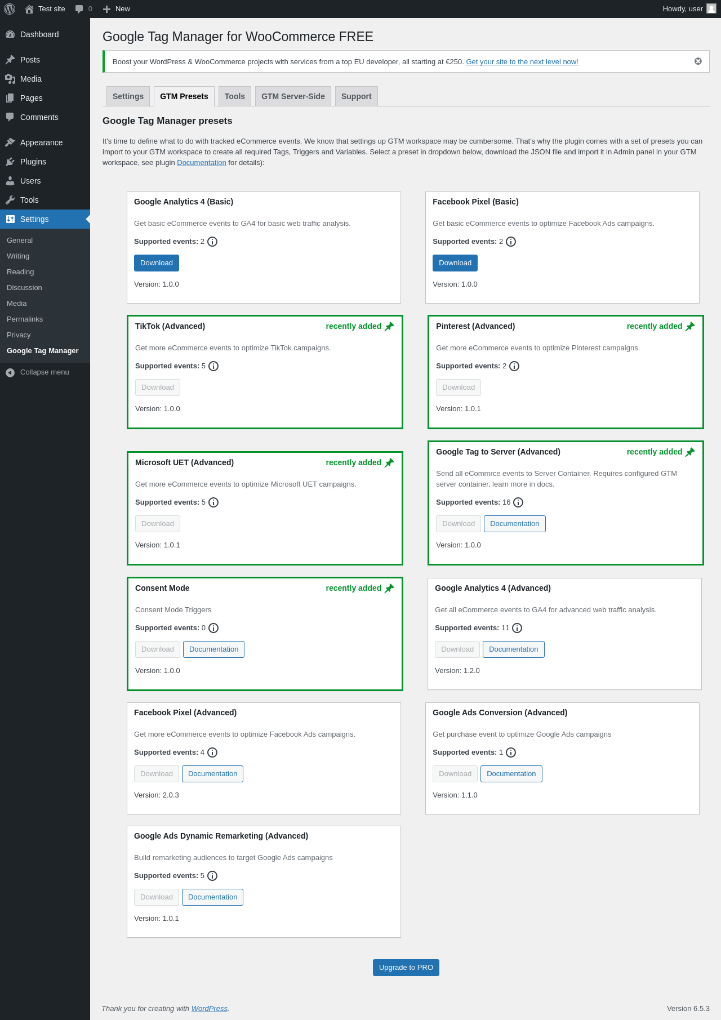Click info icon for Facebook Pixel (Advanced) events
Screen dimensions: 721x1020
[212, 752]
